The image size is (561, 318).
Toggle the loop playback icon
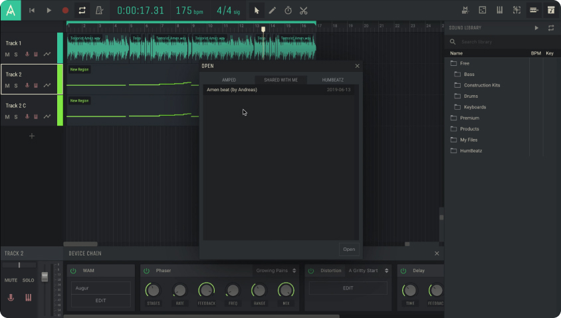(82, 11)
